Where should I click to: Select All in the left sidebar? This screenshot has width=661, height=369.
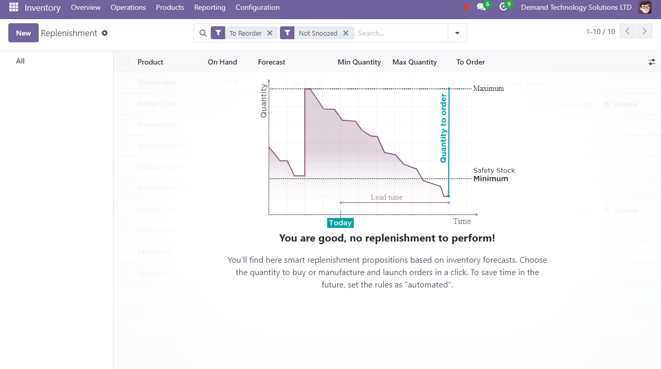[20, 61]
